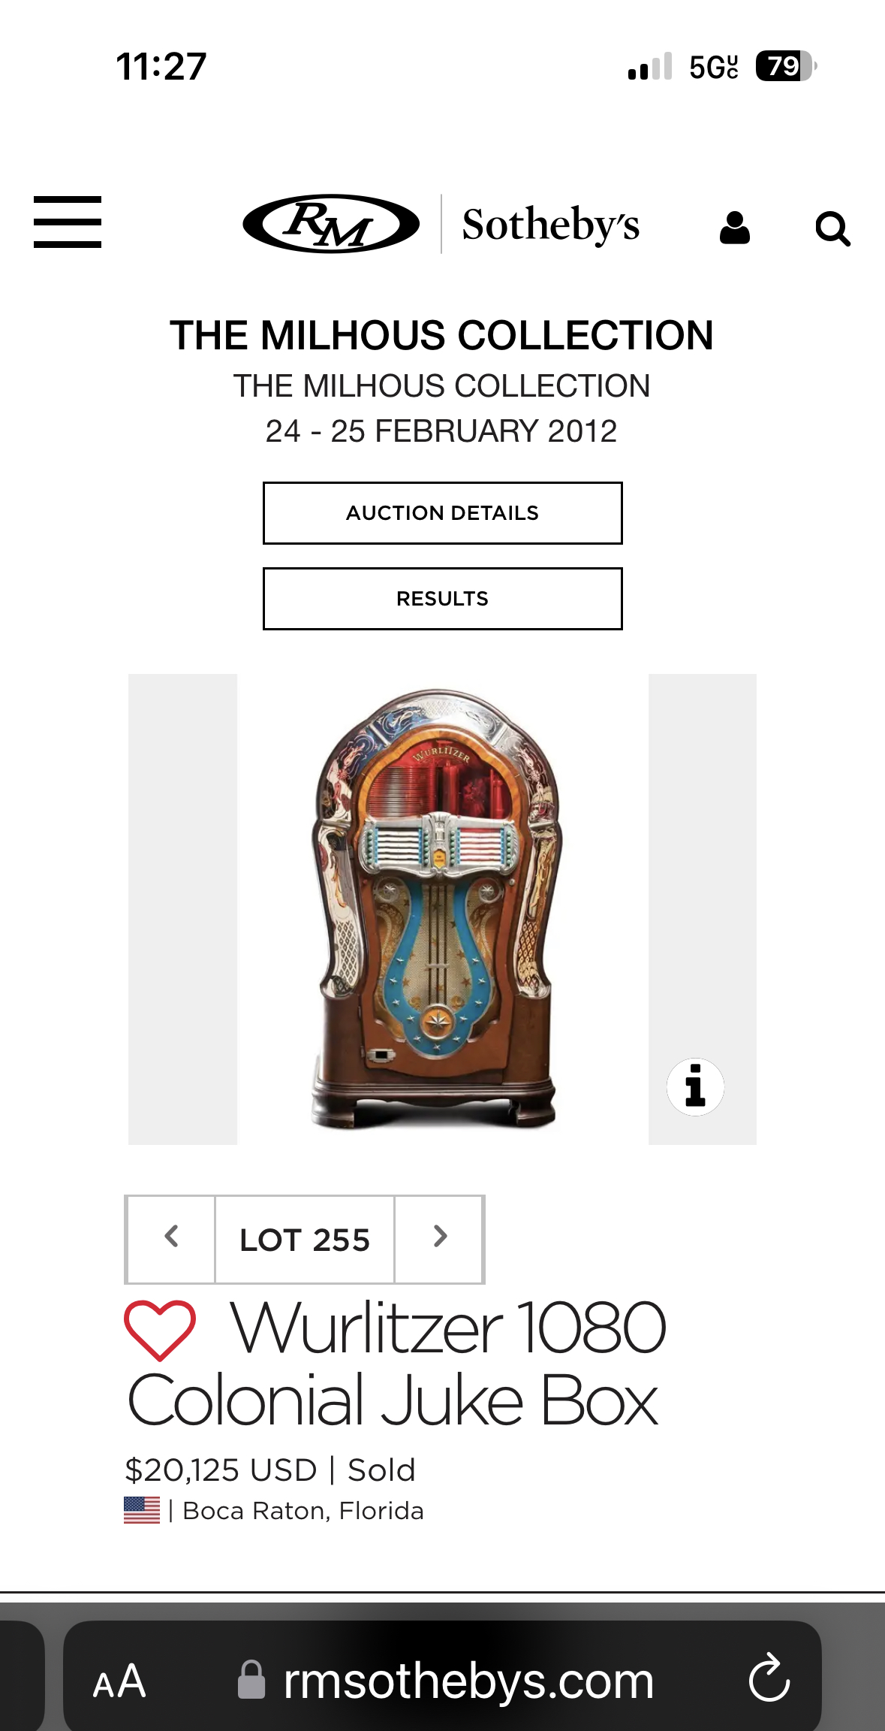Reload the page in Safari
The height and width of the screenshot is (1731, 885).
click(769, 1679)
